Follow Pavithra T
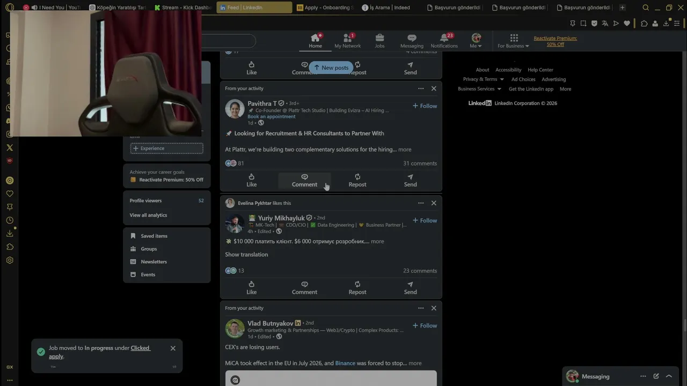687x386 pixels. [x=425, y=106]
